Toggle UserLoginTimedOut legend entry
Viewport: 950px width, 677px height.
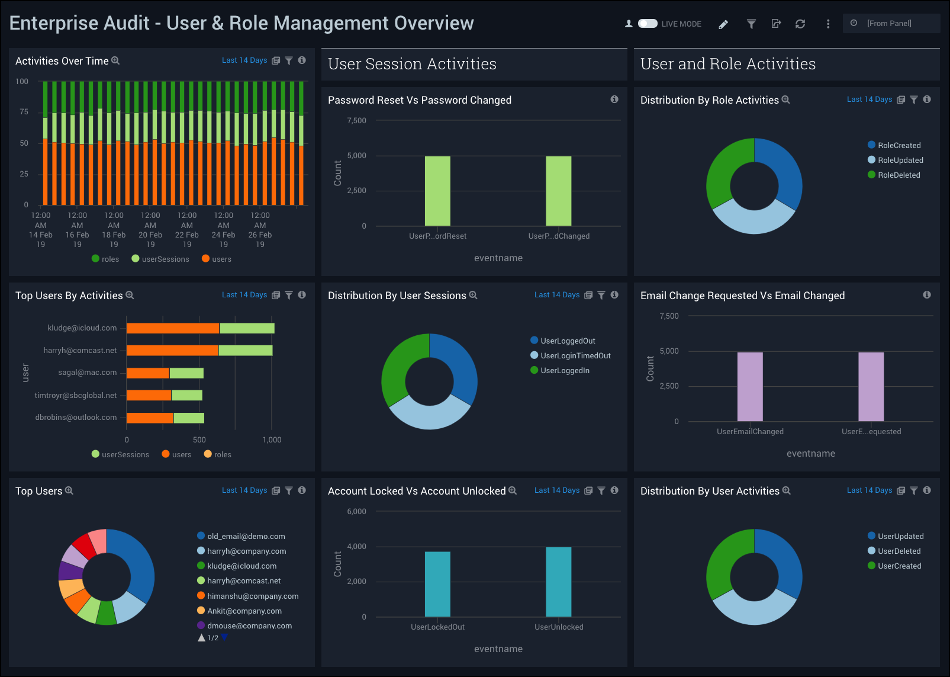point(575,355)
